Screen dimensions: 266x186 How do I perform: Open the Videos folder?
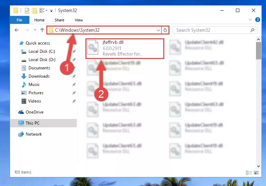(x=31, y=101)
